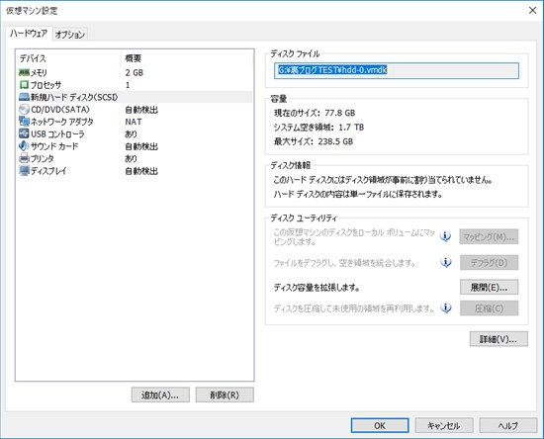Select the プロセッサ icon in device list
The image size is (544, 439).
click(24, 85)
